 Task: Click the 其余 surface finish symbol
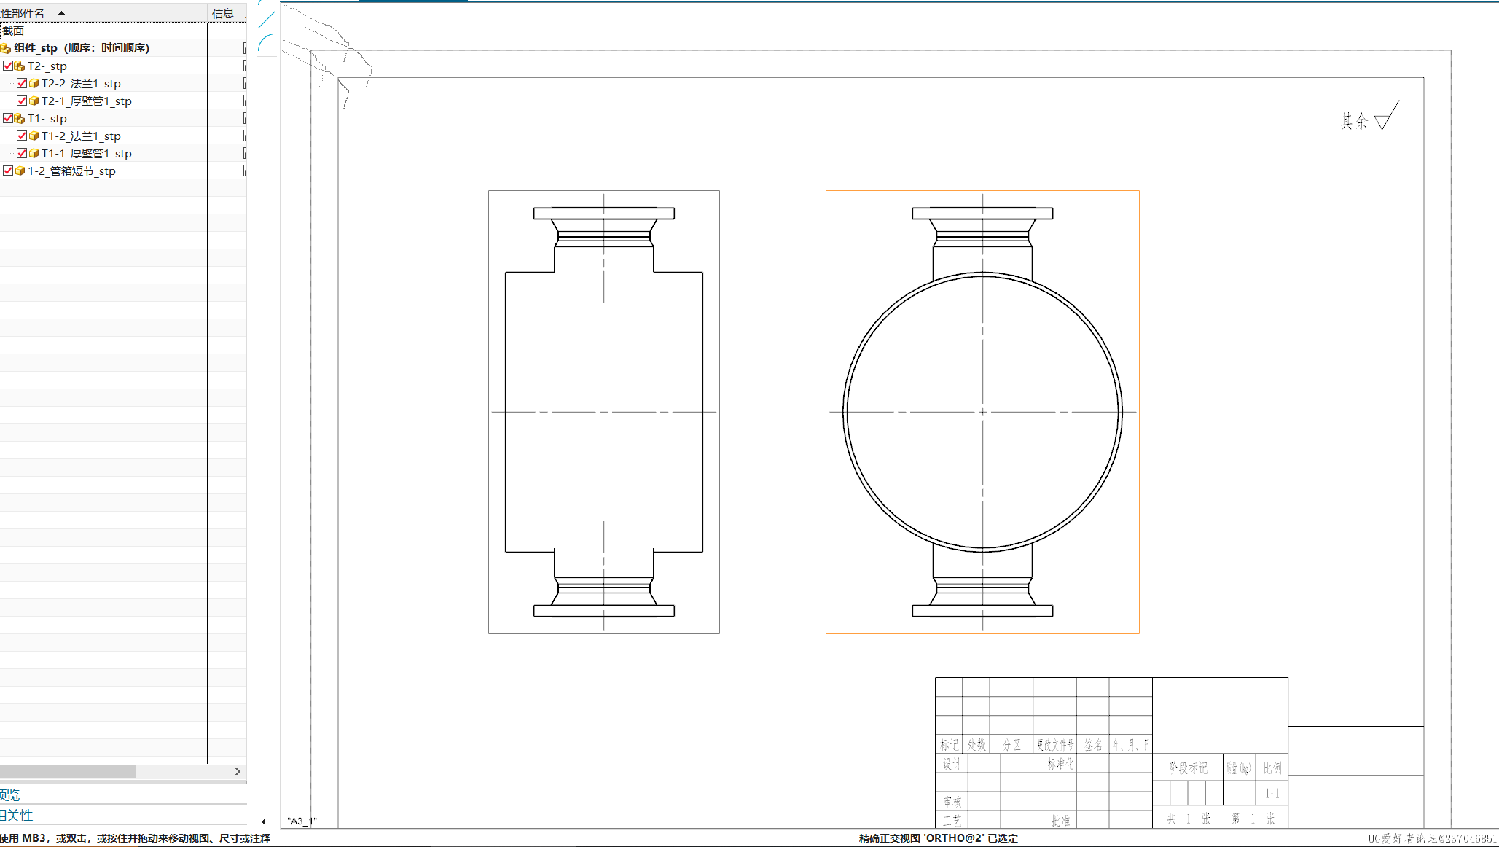pos(1370,117)
